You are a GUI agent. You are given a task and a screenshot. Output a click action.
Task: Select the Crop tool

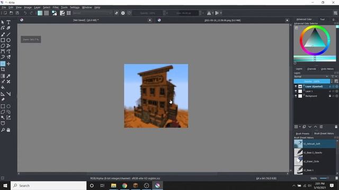click(3, 69)
